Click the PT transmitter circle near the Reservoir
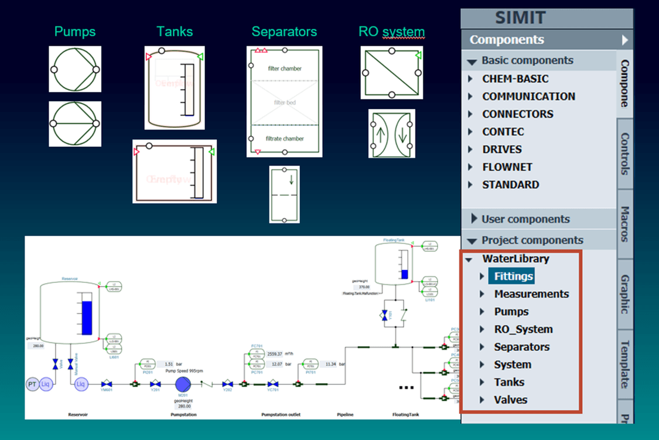This screenshot has width=659, height=440. (32, 384)
